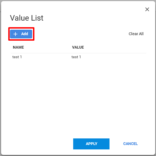Hit the blue APPLY button
The height and width of the screenshot is (156, 156).
click(x=91, y=144)
